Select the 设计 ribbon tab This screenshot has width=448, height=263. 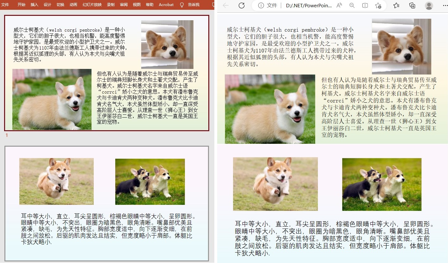(47, 5)
